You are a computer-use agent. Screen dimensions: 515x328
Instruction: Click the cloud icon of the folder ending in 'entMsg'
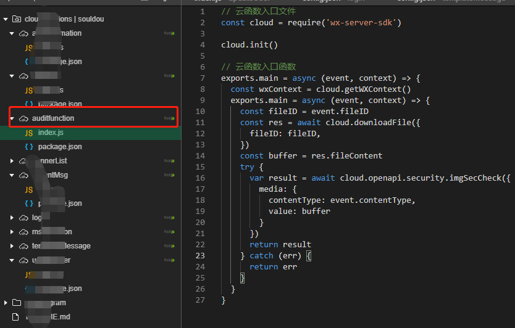click(24, 175)
